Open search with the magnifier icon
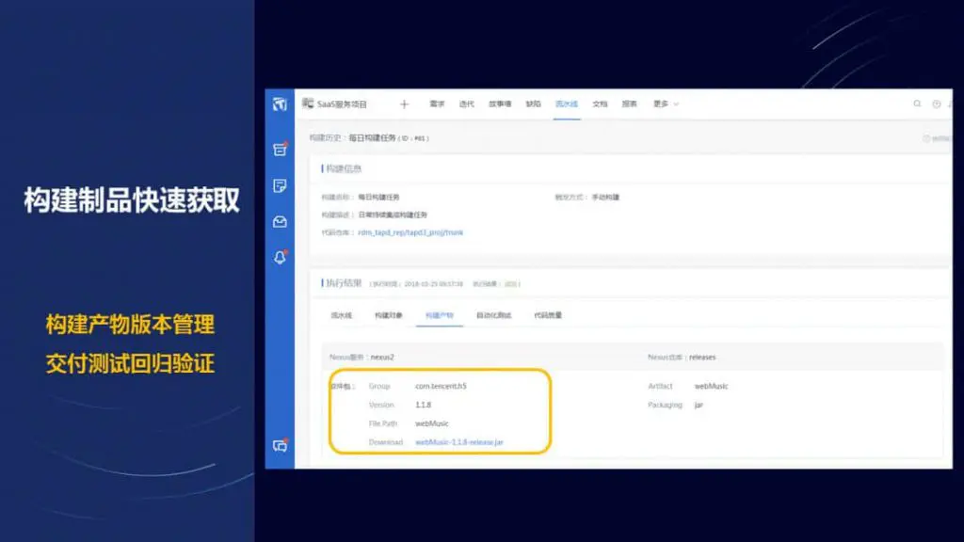This screenshot has height=542, width=964. tap(917, 104)
